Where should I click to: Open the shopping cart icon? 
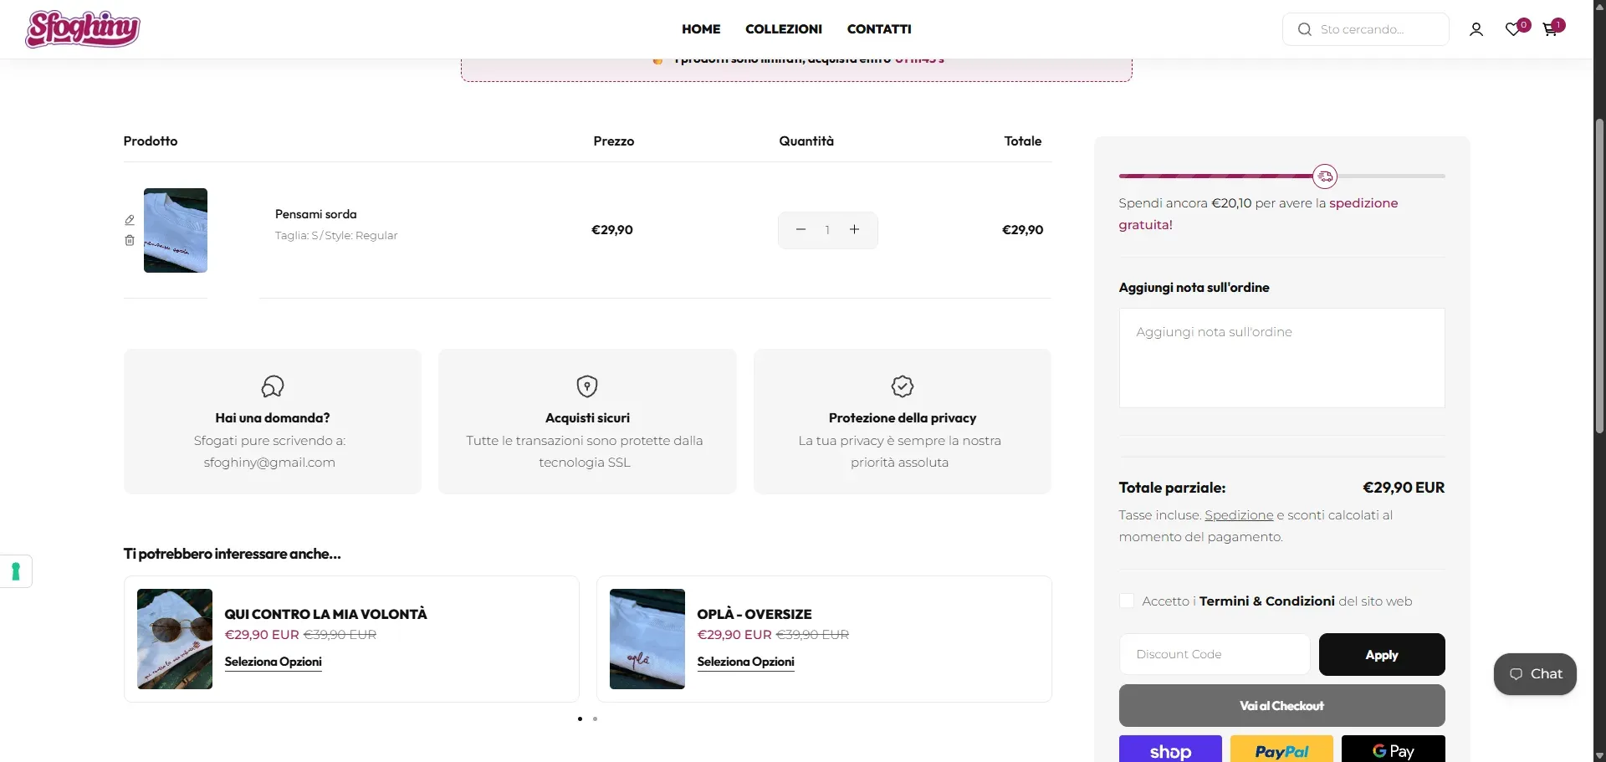tap(1550, 29)
